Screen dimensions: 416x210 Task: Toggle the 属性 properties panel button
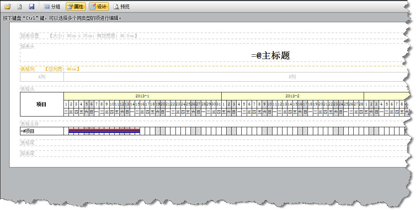tap(75, 7)
